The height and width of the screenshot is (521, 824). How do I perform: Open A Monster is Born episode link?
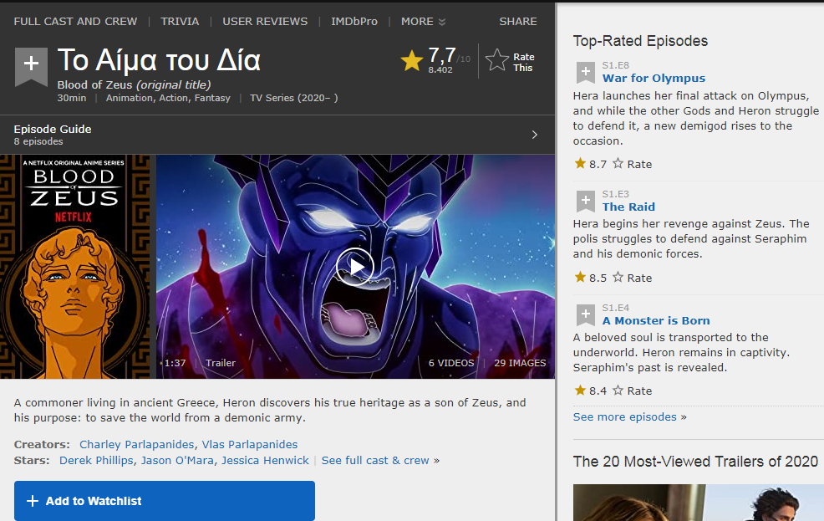pos(656,320)
